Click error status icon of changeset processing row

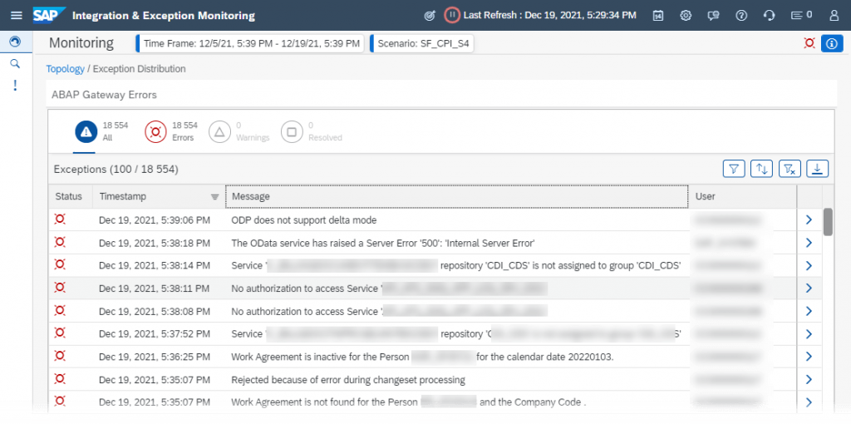pyautogui.click(x=60, y=377)
